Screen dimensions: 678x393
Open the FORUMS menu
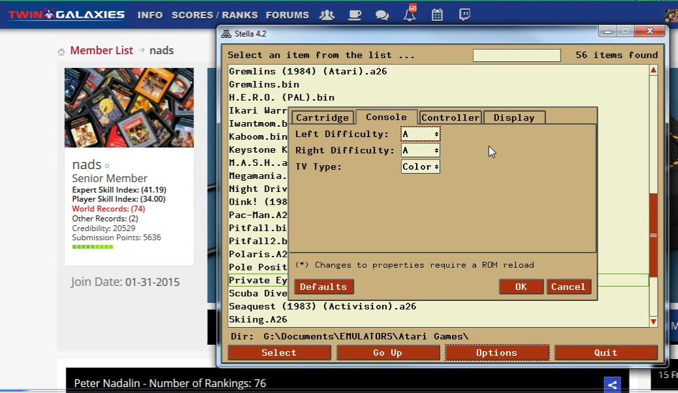287,15
